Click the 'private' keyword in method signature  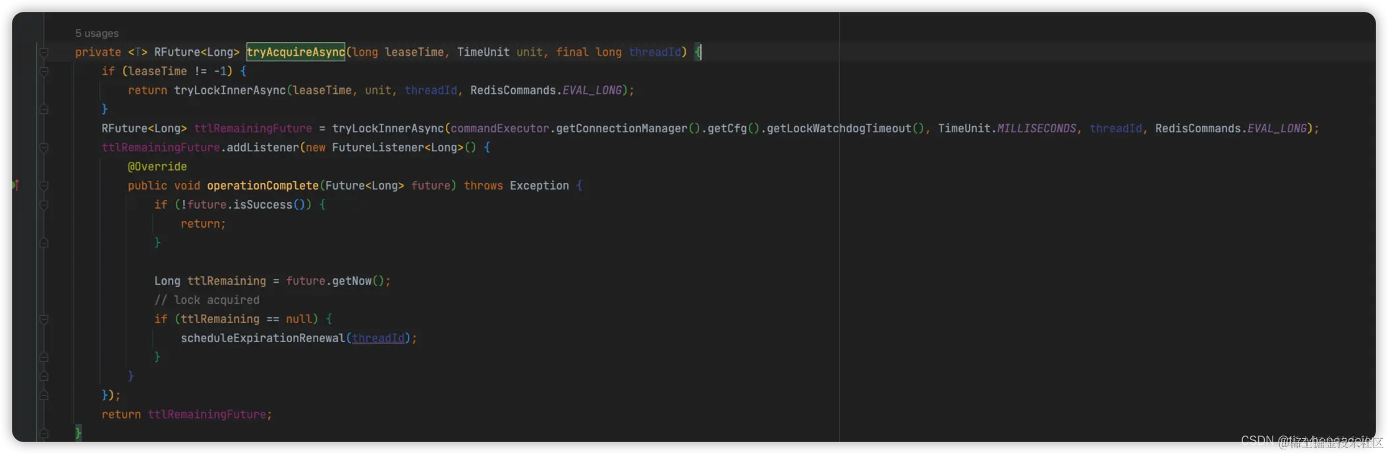point(98,52)
